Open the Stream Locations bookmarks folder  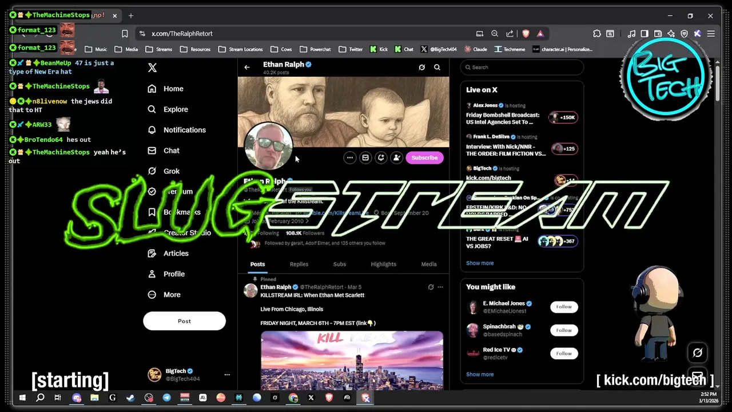(x=241, y=49)
